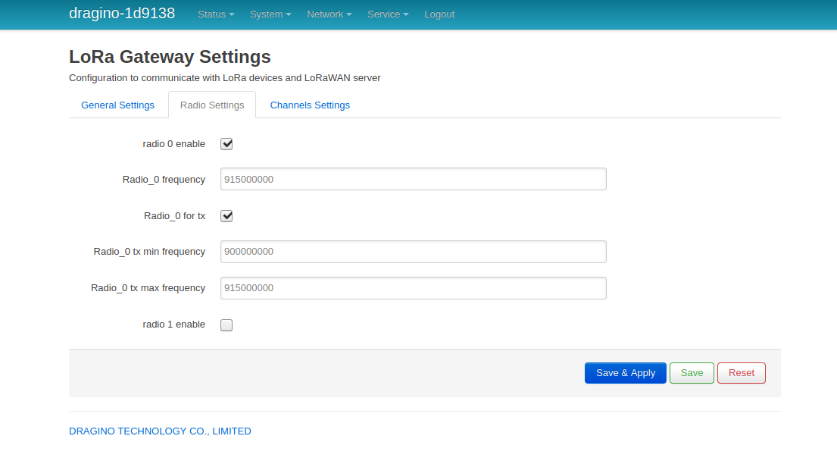837x461 pixels.
Task: Switch to the General Settings tab
Action: 117,105
